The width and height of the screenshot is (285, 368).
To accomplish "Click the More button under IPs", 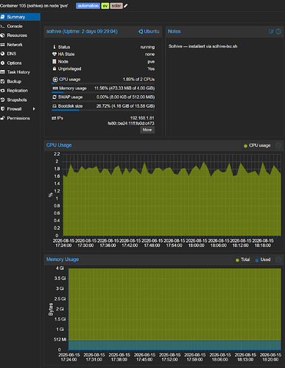I will tap(147, 130).
